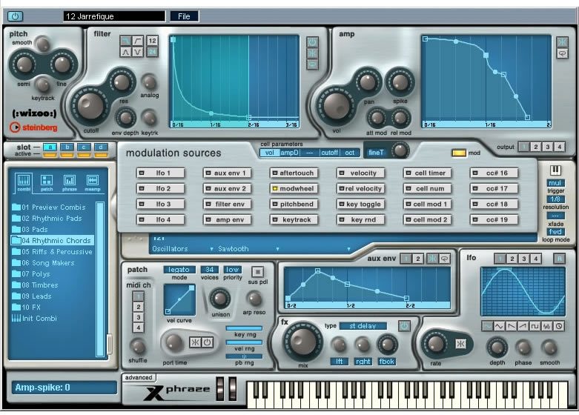Toggle the modwheel modulation source
Screen dimensions: 579x415
point(294,189)
